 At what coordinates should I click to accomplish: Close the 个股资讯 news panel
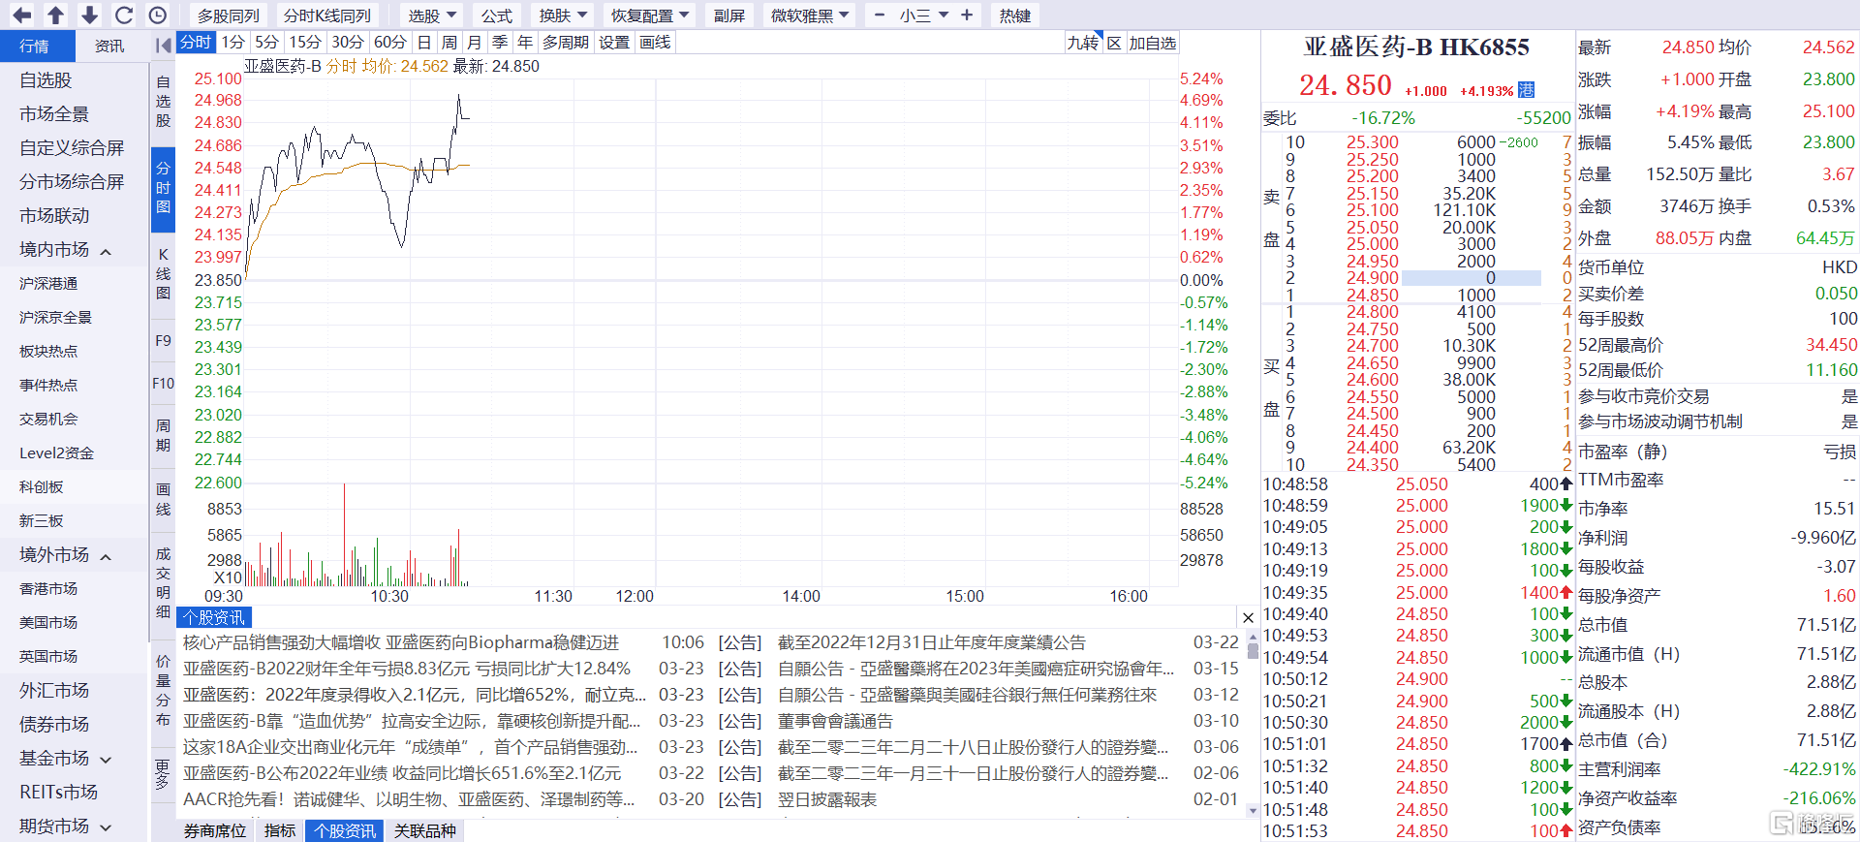point(1248,618)
